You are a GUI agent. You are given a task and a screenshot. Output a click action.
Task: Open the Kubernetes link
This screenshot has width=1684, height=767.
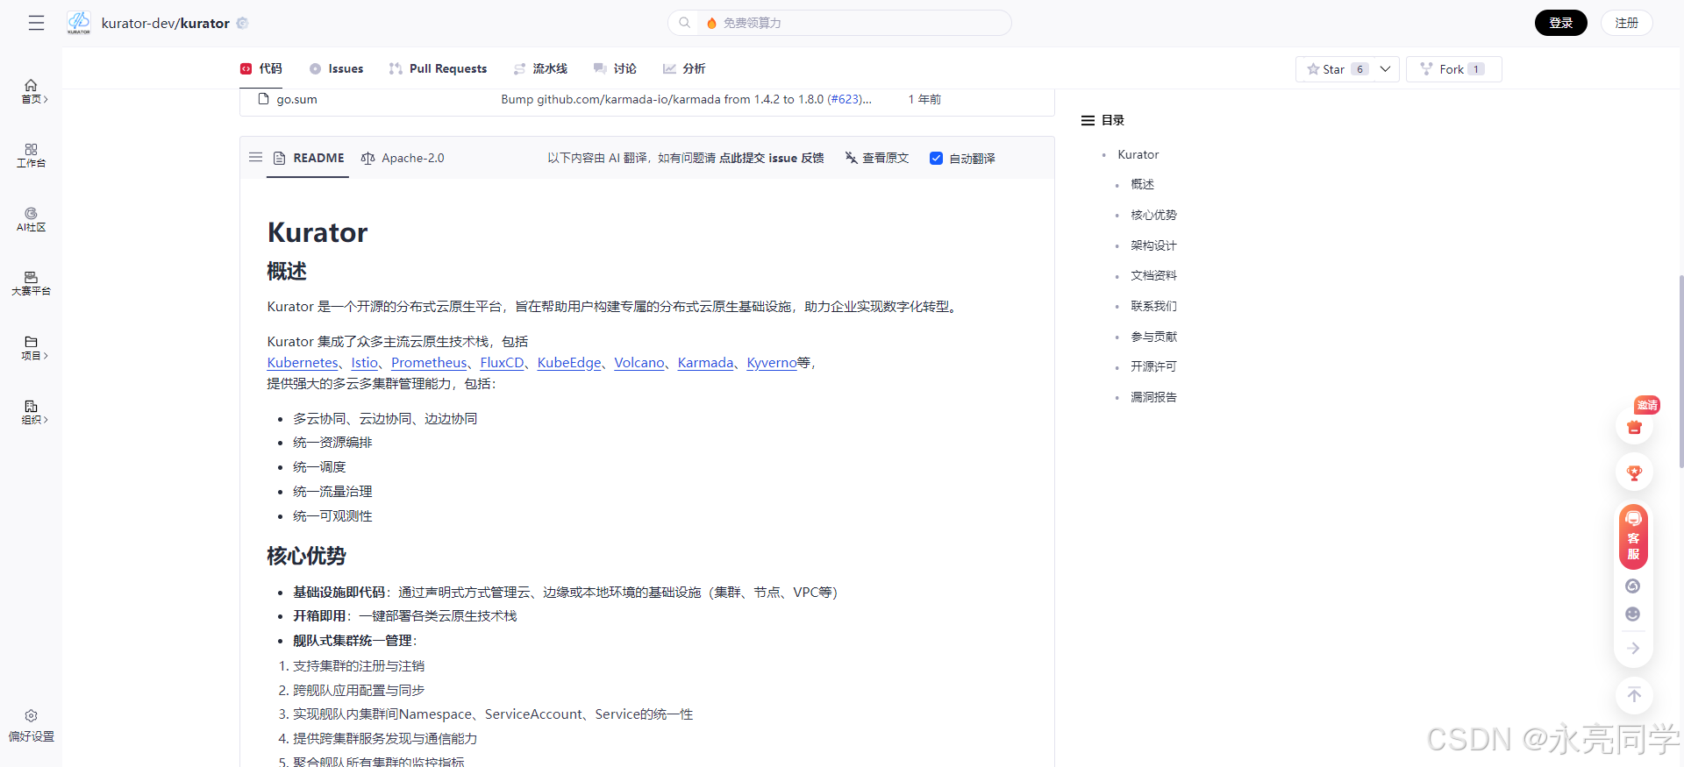click(303, 363)
